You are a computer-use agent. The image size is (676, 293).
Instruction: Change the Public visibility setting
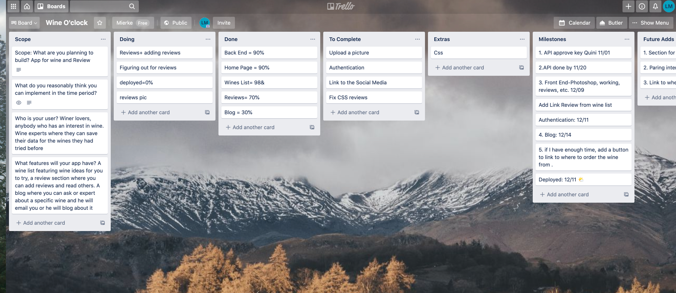click(x=176, y=23)
